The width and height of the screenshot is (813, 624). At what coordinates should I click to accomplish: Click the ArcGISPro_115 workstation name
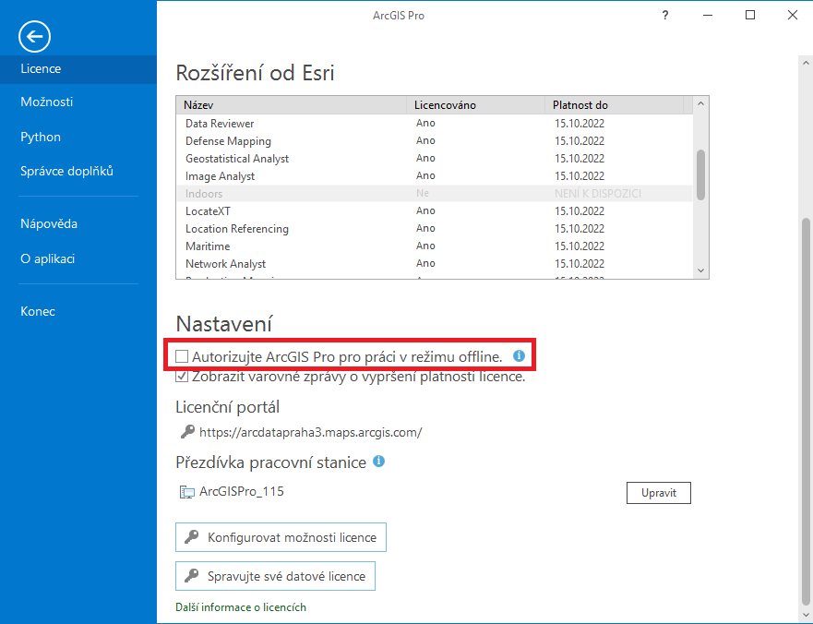(242, 491)
